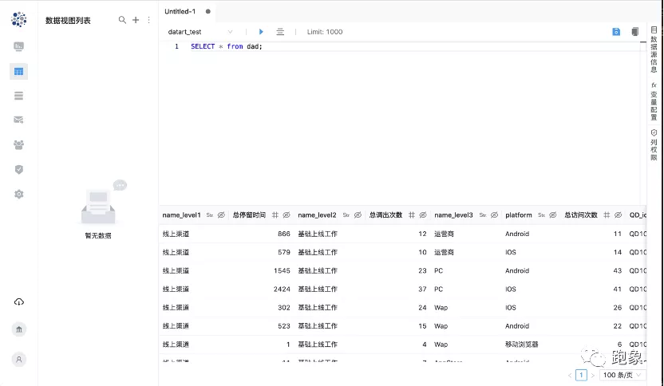This screenshot has height=386, width=664.
Task: Open the data source info panel
Action: (654, 49)
